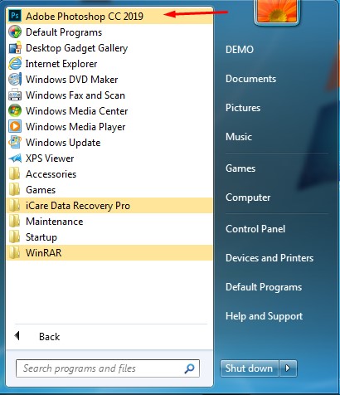Click the Maintenance folder icon

(14, 222)
